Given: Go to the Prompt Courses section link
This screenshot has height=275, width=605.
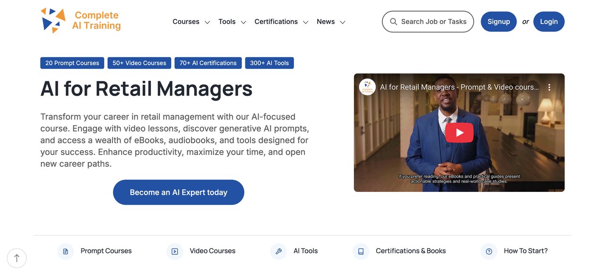Looking at the screenshot, I should click(x=106, y=251).
